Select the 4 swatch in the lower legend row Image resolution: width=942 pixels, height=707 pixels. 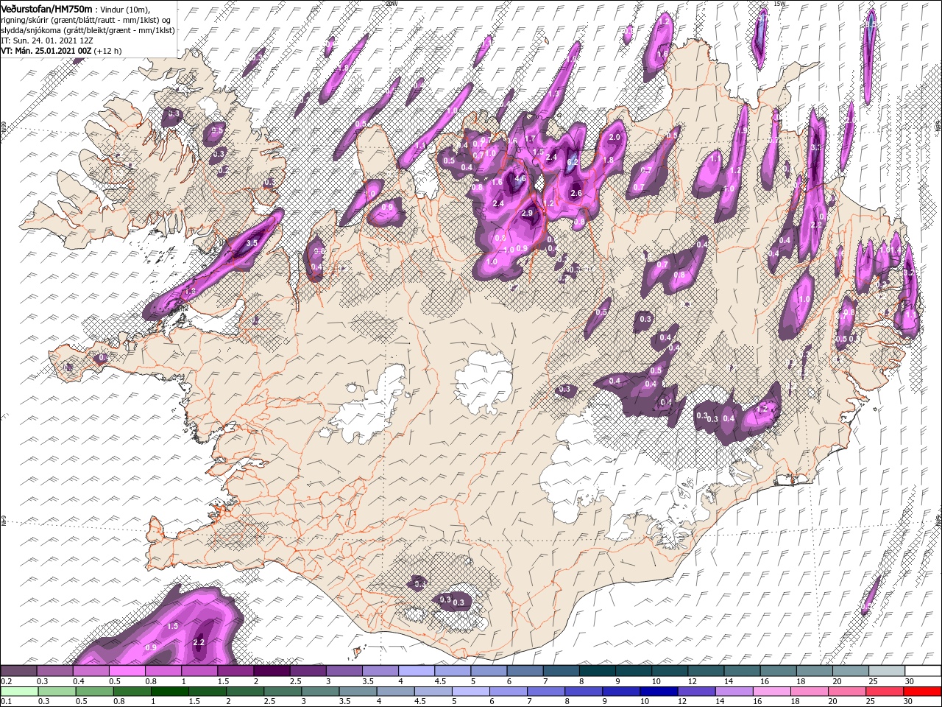click(394, 692)
